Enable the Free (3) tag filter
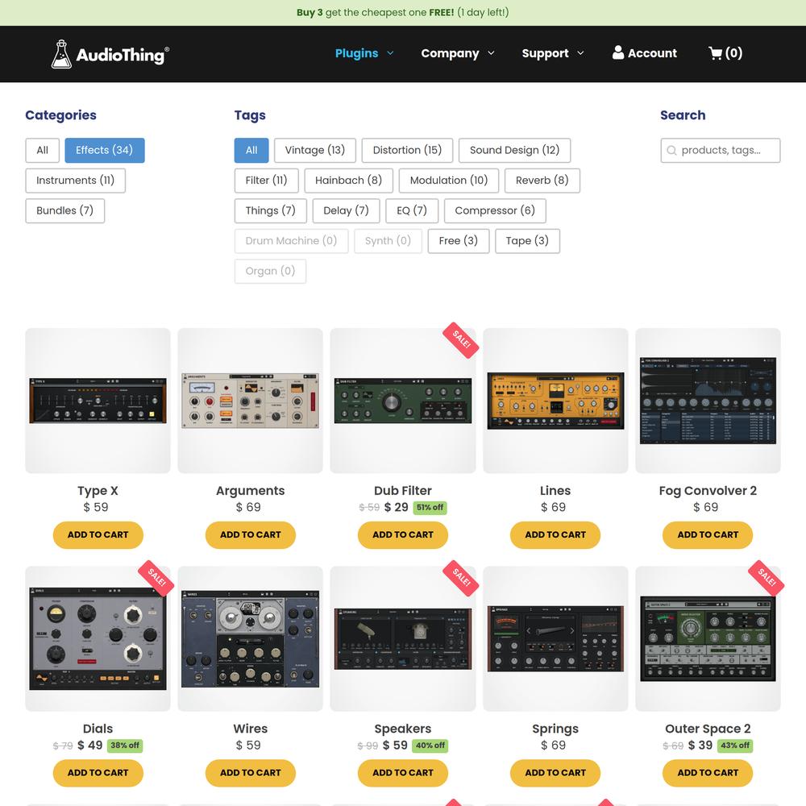Viewport: 806px width, 806px height. coord(458,241)
